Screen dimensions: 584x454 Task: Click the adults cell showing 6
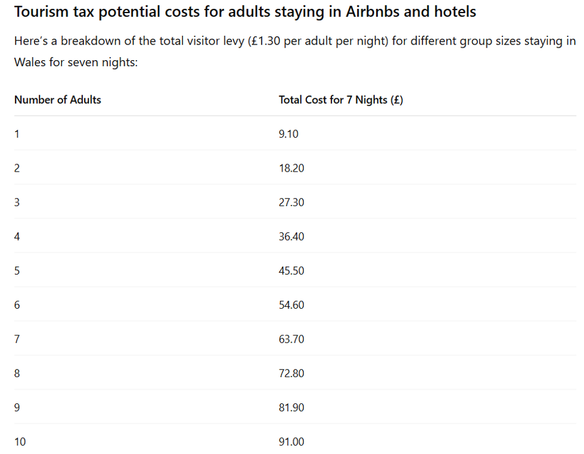click(17, 305)
